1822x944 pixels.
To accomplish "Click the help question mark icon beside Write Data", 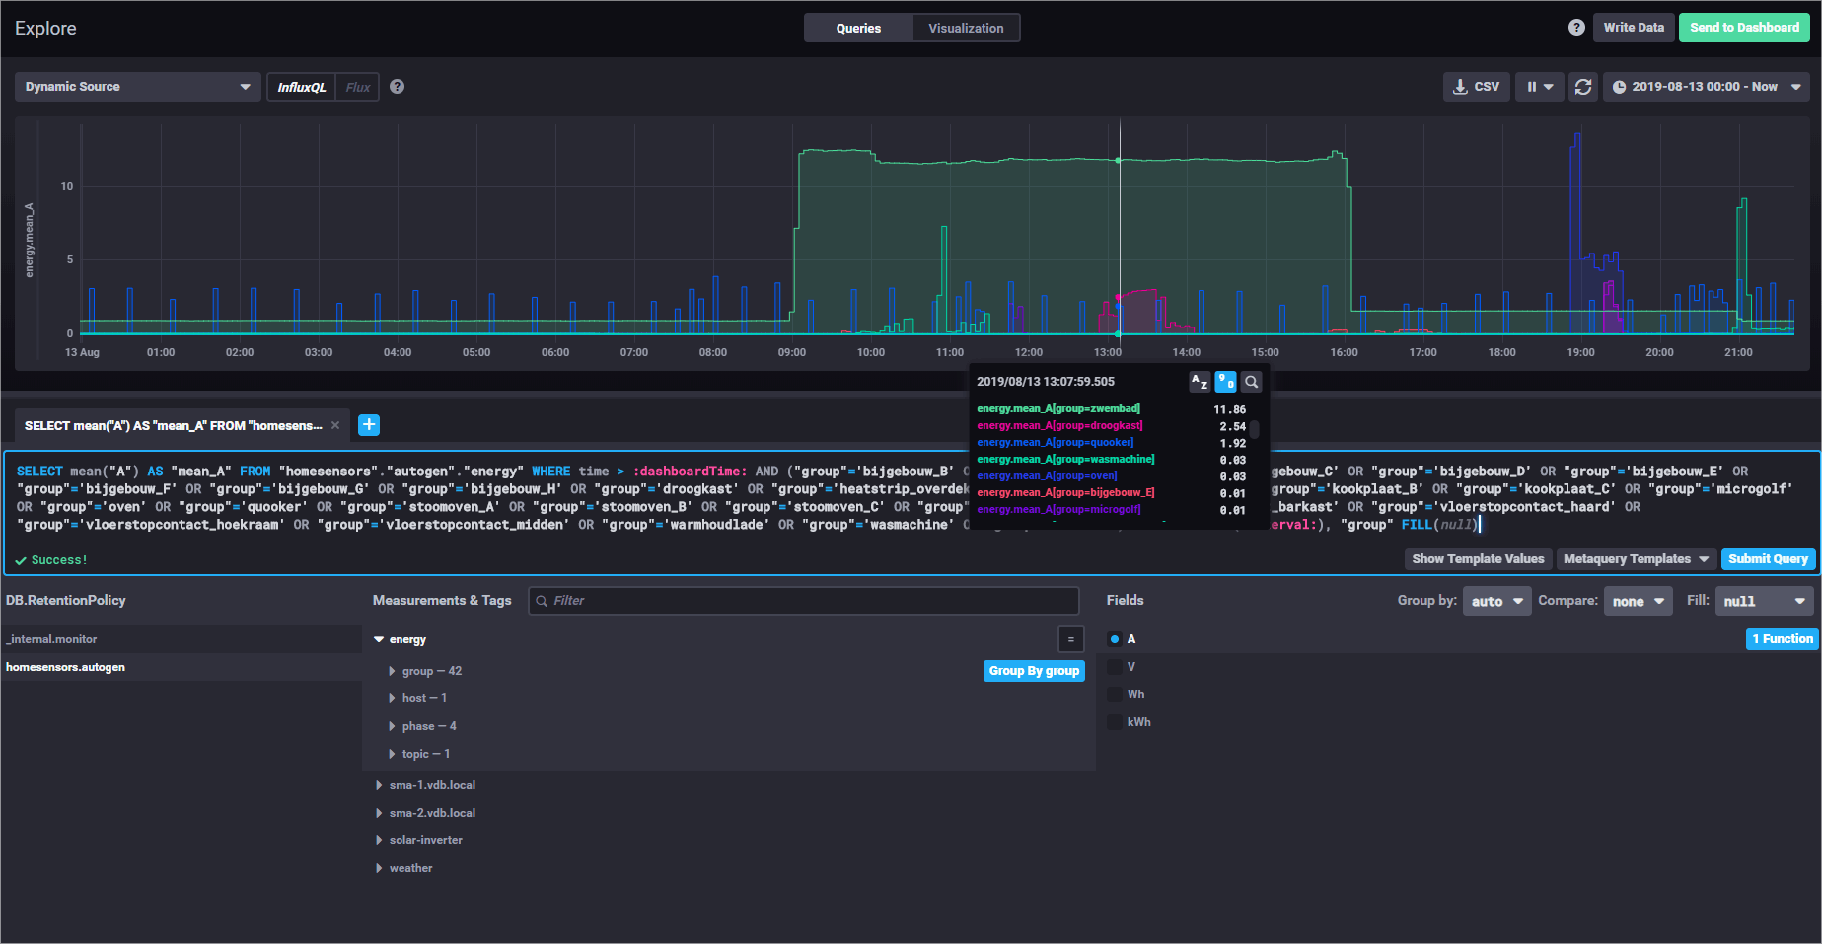I will coord(1576,28).
